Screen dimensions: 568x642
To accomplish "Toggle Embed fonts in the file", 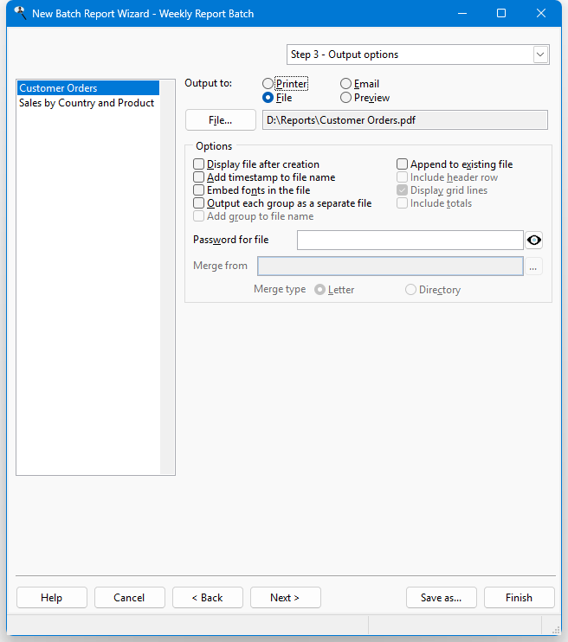I will pos(252,190).
